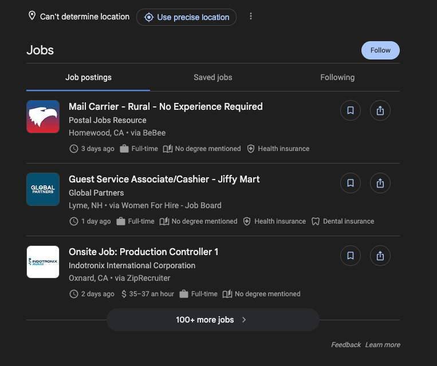Click the Dental insurance tooth icon
This screenshot has height=366, width=437.
(316, 221)
